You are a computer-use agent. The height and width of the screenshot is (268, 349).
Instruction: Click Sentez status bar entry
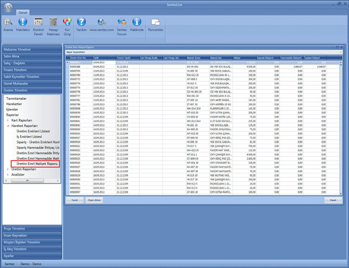(10, 264)
